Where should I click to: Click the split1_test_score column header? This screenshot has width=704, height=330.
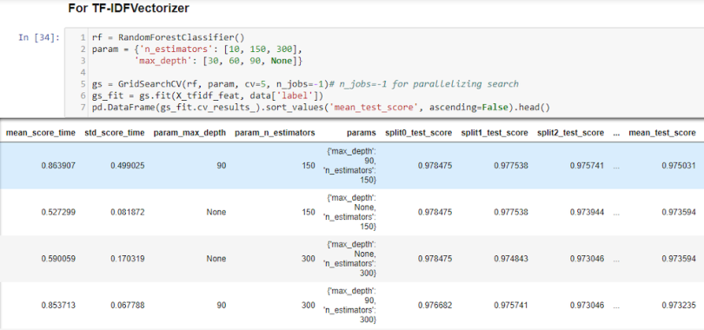495,133
